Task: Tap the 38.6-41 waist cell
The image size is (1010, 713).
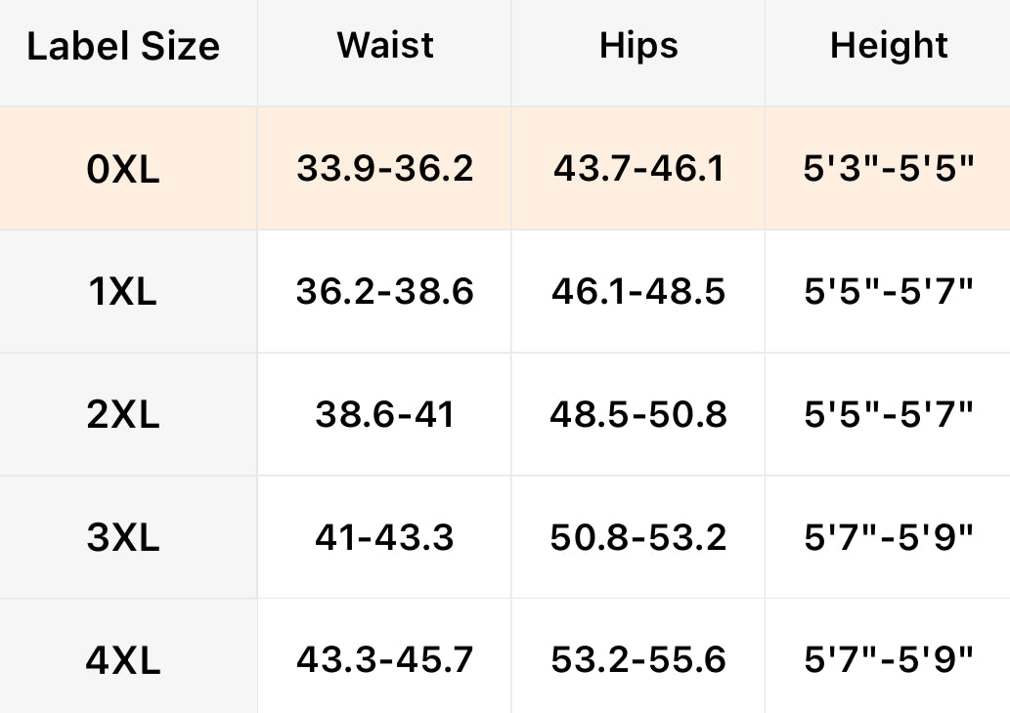Action: [x=385, y=414]
